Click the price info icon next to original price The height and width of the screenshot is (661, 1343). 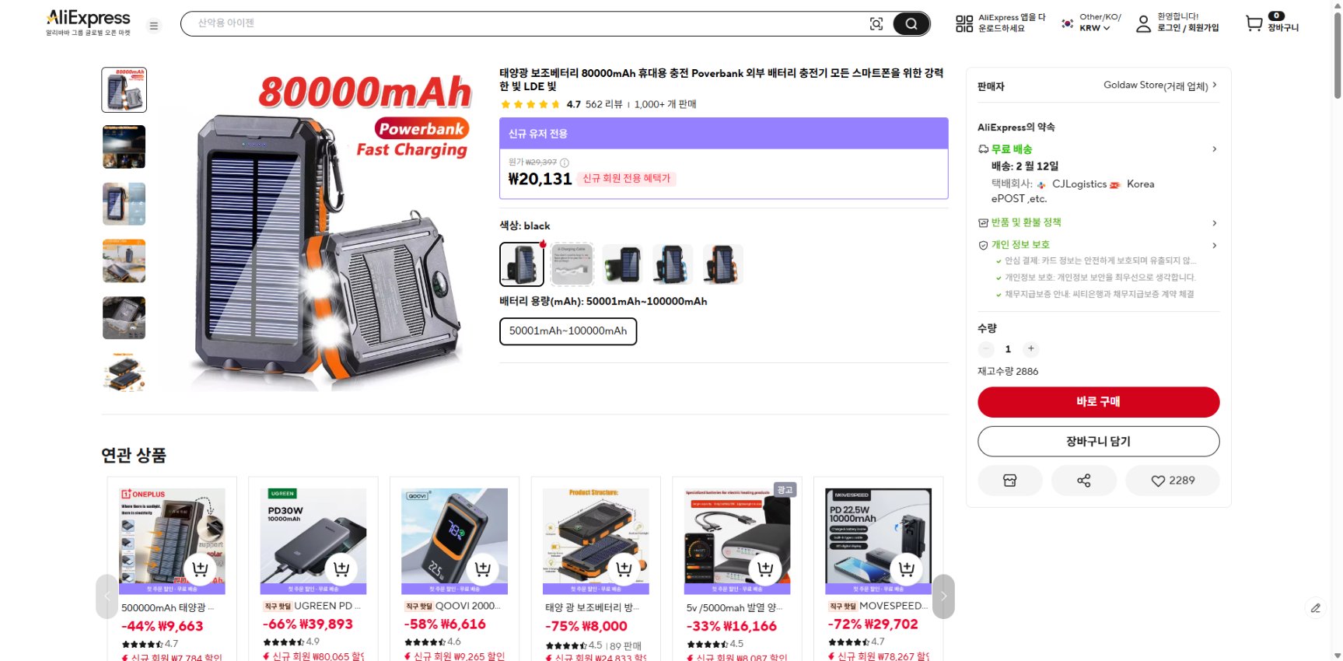click(x=565, y=163)
